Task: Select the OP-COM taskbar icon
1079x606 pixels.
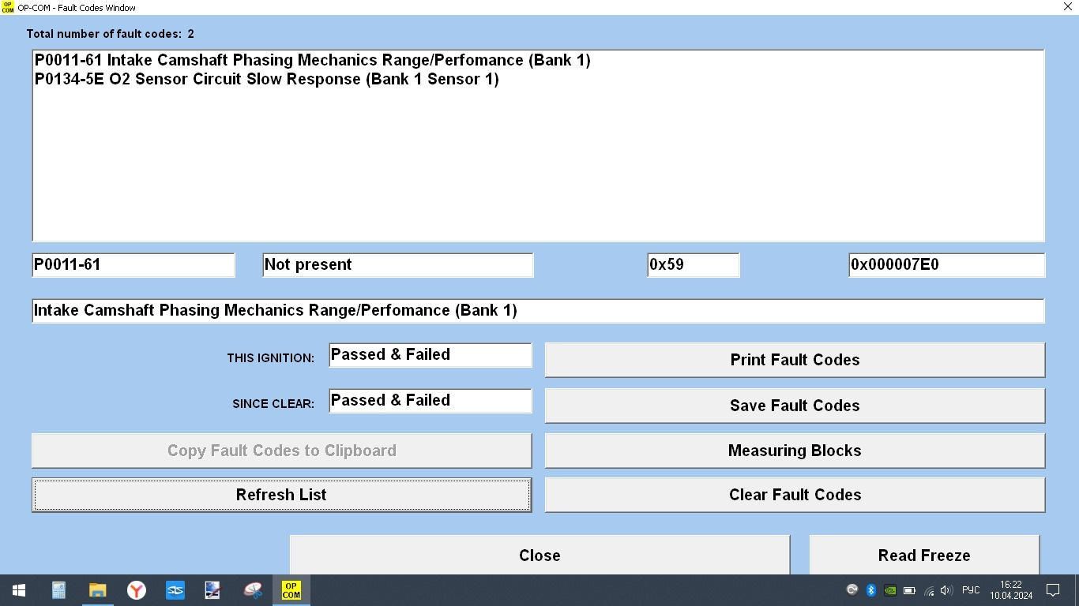Action: (x=291, y=590)
